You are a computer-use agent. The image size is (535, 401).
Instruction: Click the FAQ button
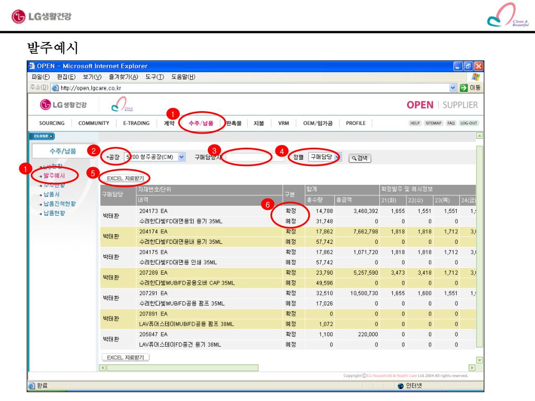point(451,123)
